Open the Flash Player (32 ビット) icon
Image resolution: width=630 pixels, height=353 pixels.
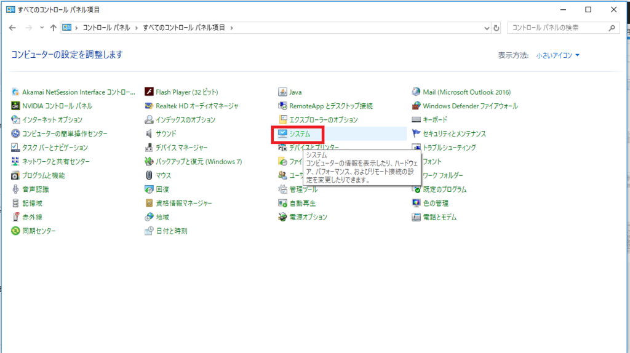coord(149,92)
